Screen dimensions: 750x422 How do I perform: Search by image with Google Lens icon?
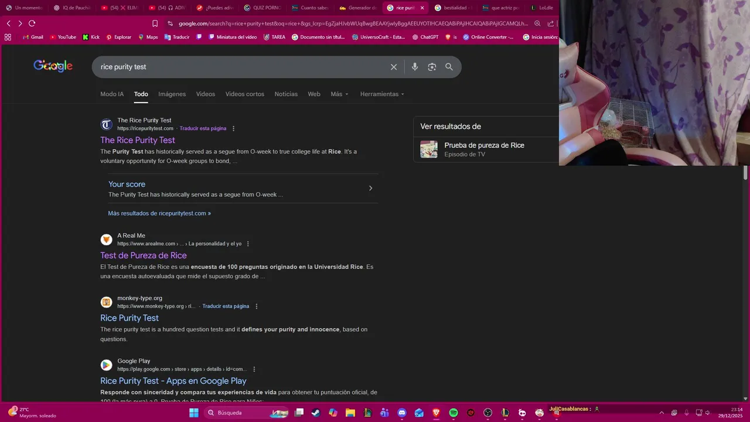click(x=432, y=67)
